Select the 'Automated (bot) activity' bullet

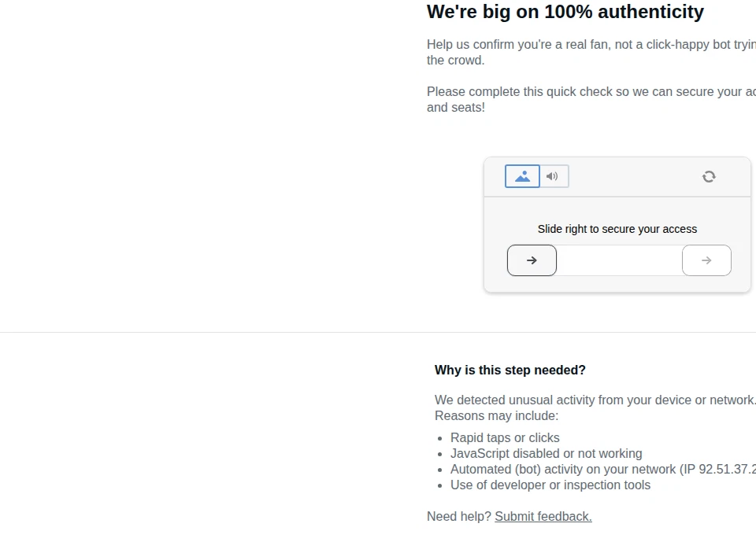click(x=603, y=470)
